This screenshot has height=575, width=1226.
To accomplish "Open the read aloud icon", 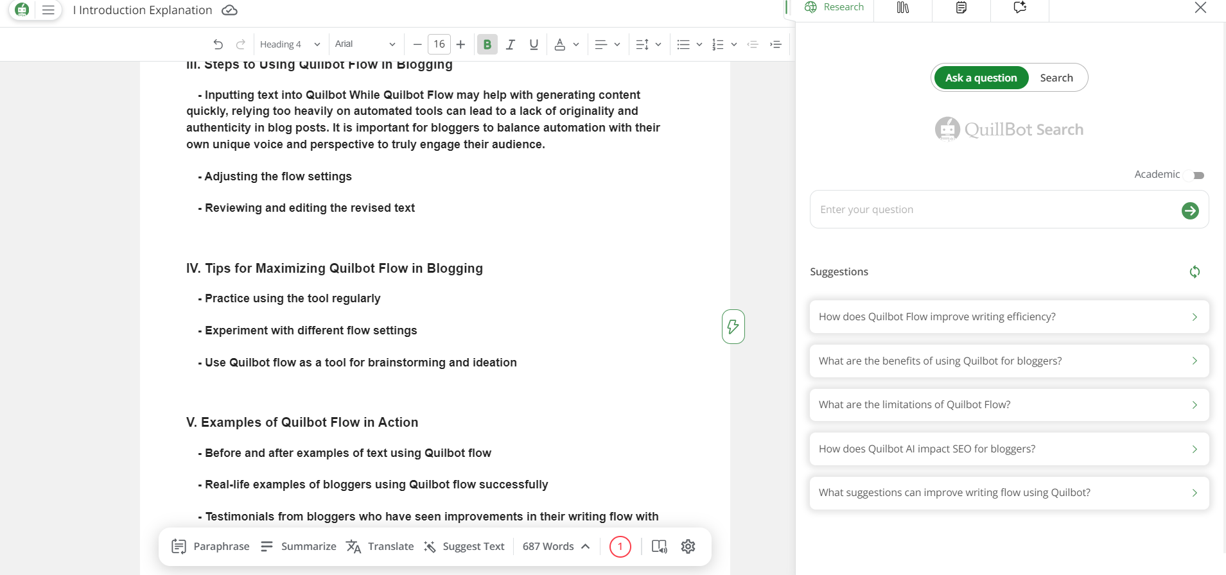I will (660, 547).
